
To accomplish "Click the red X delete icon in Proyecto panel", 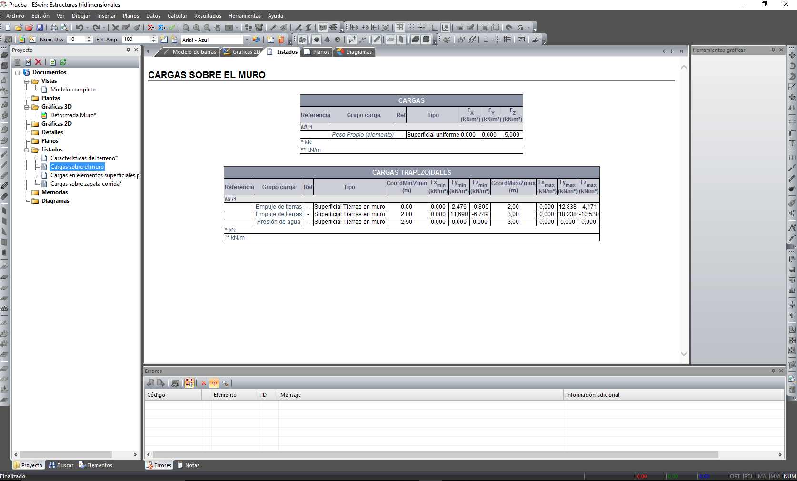I will tap(39, 62).
